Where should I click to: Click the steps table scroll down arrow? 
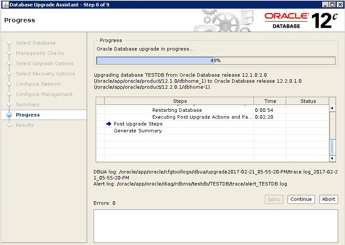(x=332, y=158)
